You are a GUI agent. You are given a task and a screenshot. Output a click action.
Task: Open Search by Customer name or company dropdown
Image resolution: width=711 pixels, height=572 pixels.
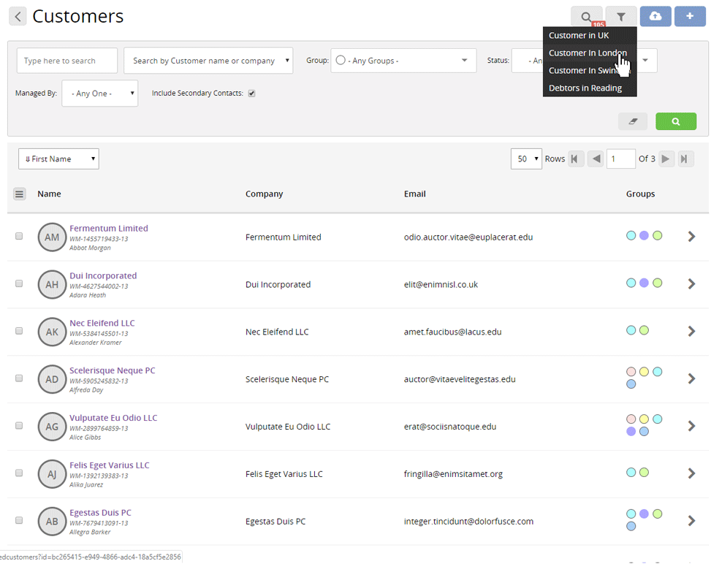click(208, 61)
